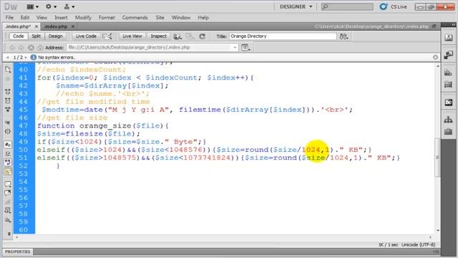
Task: Toggle Highlight Invalid Code in coding toolbar
Action: [8, 153]
